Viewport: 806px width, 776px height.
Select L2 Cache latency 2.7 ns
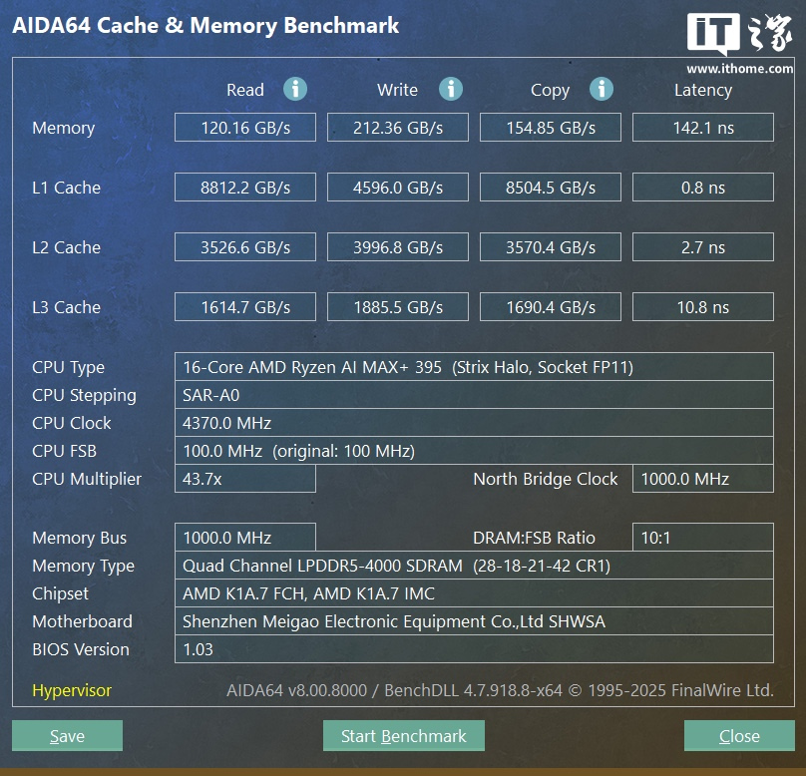coord(703,247)
